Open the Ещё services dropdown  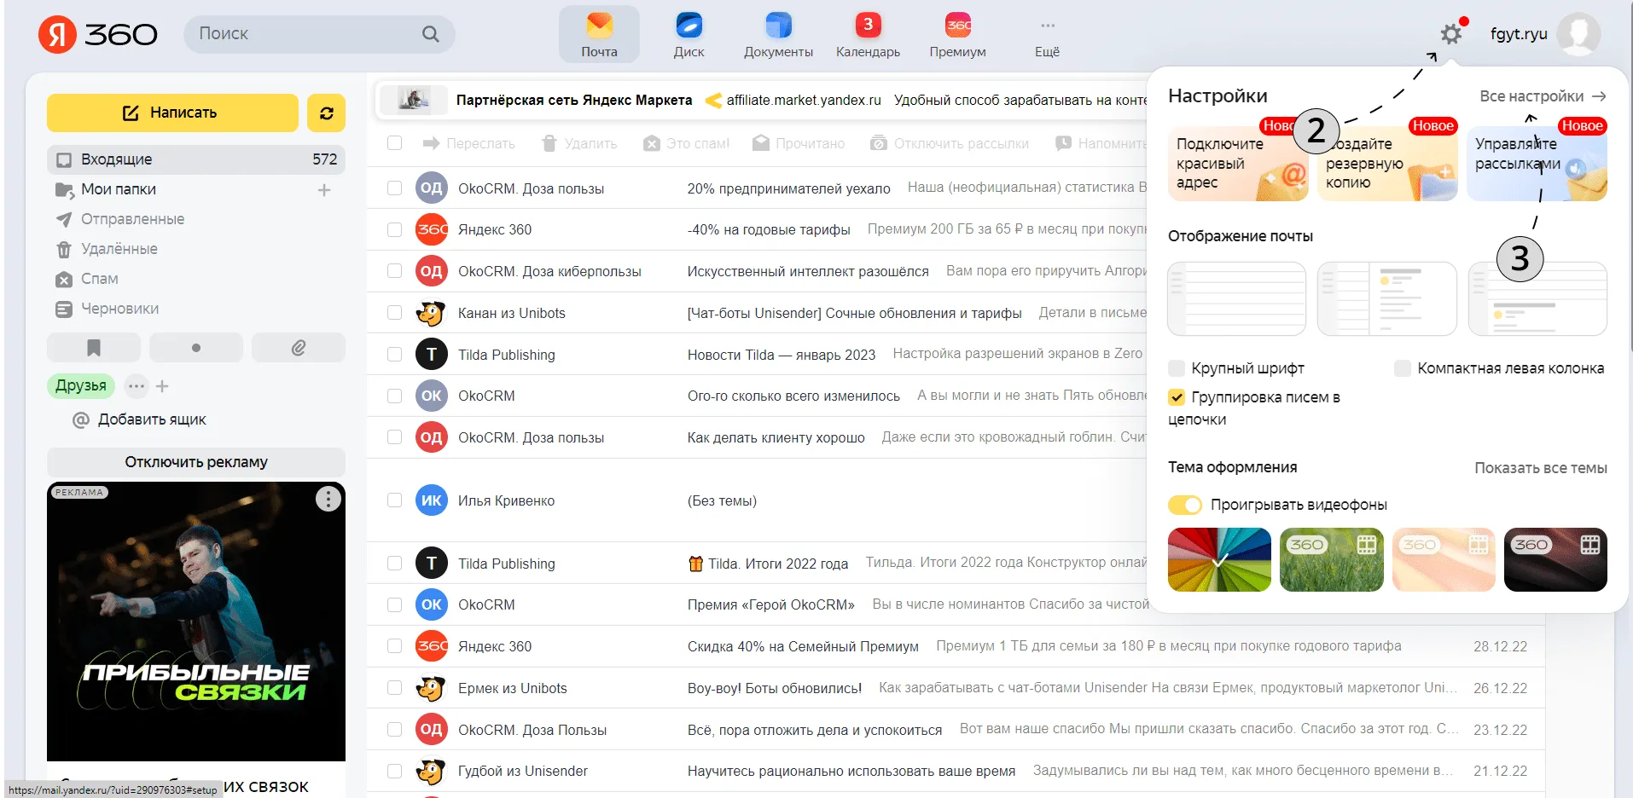1047,35
